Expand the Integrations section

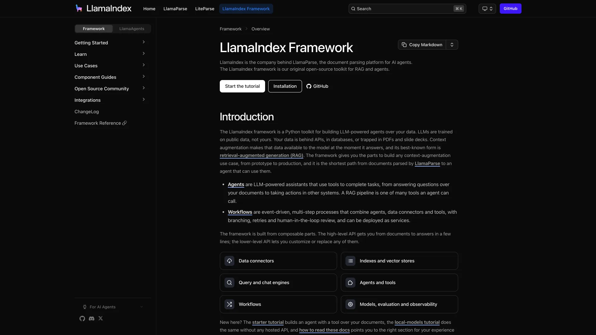point(110,100)
